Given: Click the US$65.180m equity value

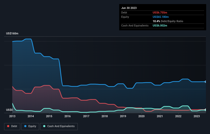Looking at the screenshot, I should (161, 17).
